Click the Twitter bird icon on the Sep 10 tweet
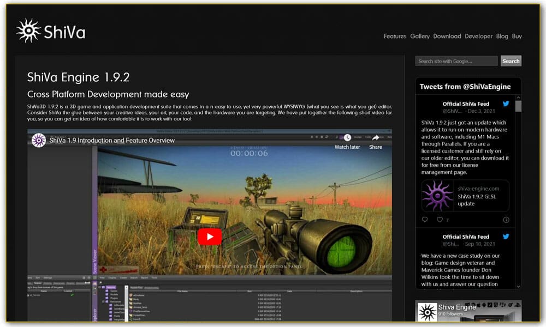 (x=506, y=237)
